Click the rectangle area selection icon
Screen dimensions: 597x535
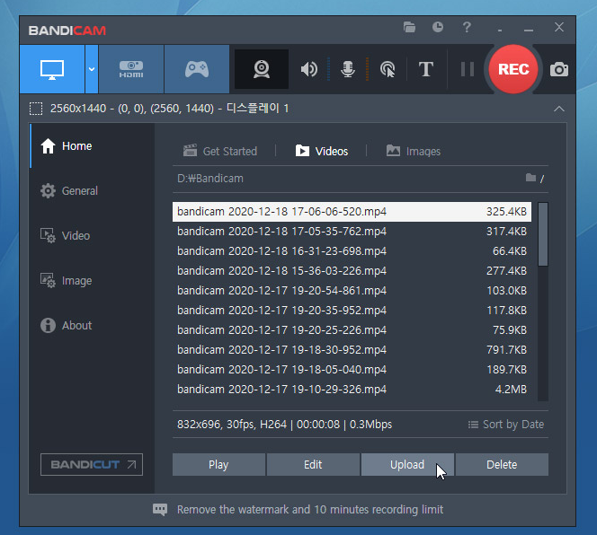tap(36, 109)
